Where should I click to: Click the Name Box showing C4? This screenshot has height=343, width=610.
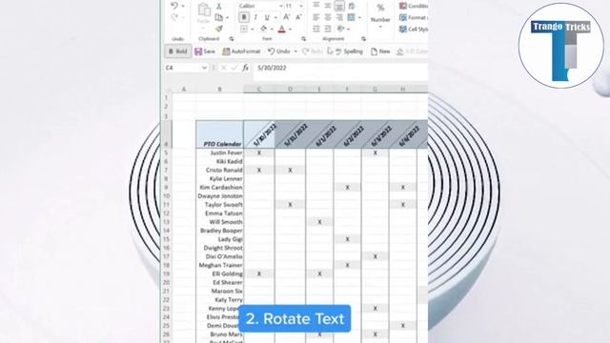point(181,68)
